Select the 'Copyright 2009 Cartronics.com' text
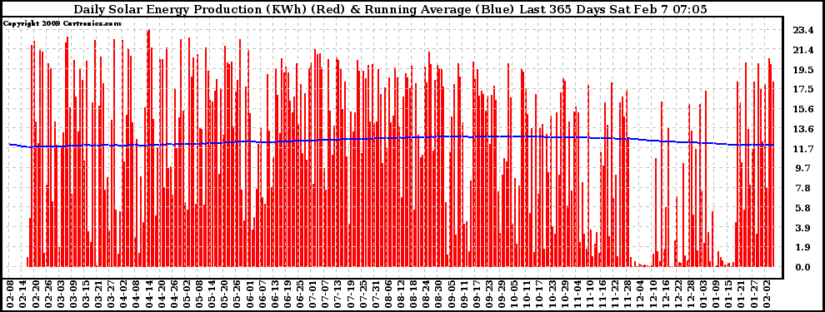The image size is (825, 312). pos(62,23)
